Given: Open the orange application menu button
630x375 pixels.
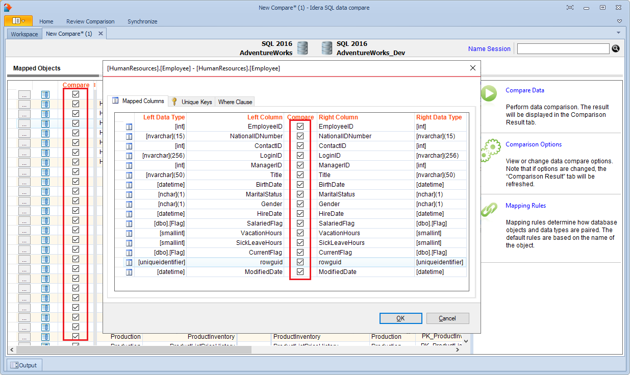Looking at the screenshot, I should pyautogui.click(x=18, y=21).
